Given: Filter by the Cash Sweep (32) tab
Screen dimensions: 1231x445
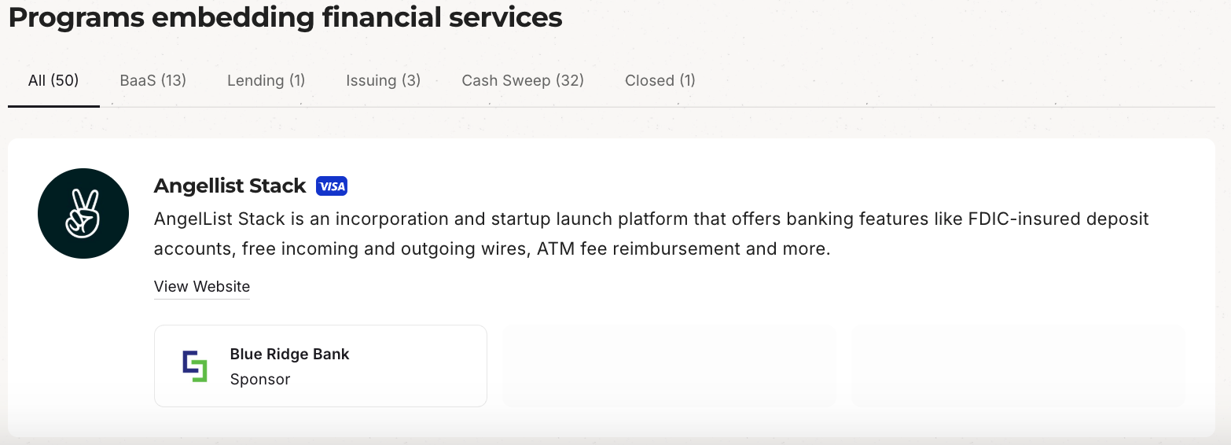Looking at the screenshot, I should 523,80.
